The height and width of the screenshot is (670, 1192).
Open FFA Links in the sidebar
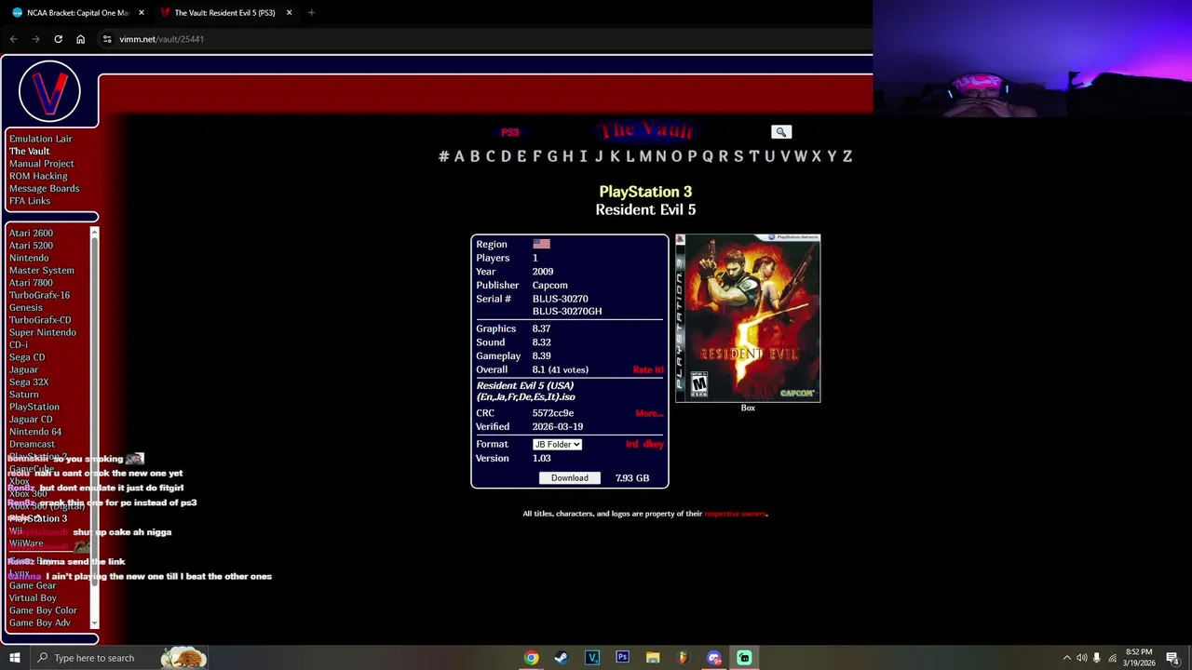pos(30,201)
